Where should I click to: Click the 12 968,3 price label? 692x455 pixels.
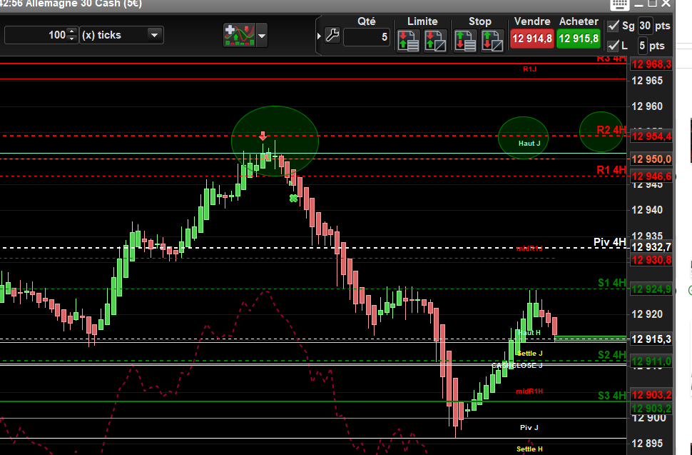651,64
